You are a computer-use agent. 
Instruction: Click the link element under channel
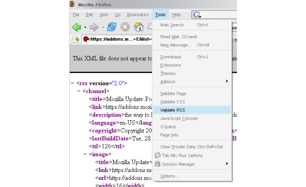tap(120, 107)
